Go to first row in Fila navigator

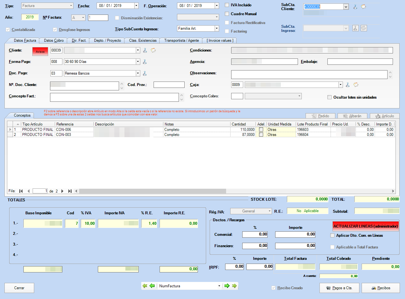[21, 191]
